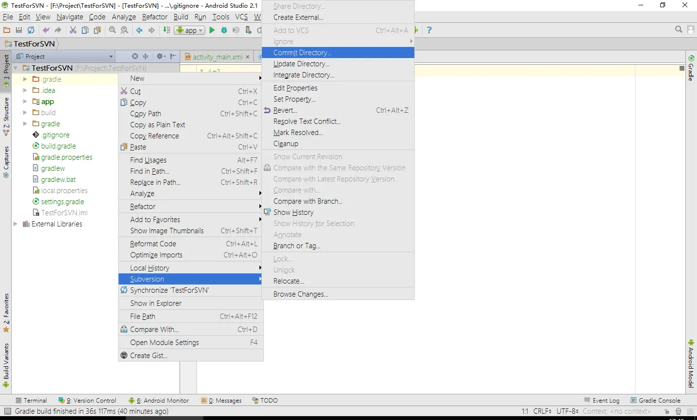Click the Collapse All icon in Project panel

point(145,56)
